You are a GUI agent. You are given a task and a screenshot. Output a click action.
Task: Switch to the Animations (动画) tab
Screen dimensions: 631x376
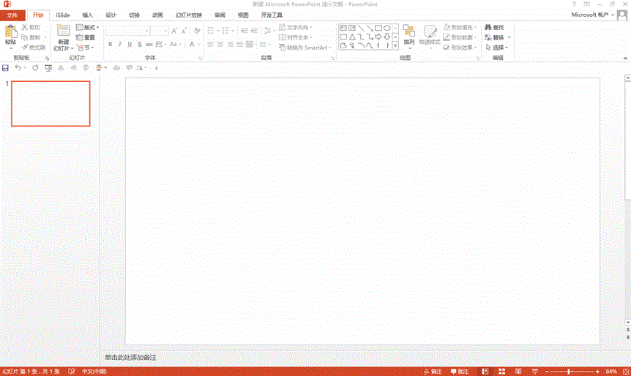click(157, 15)
